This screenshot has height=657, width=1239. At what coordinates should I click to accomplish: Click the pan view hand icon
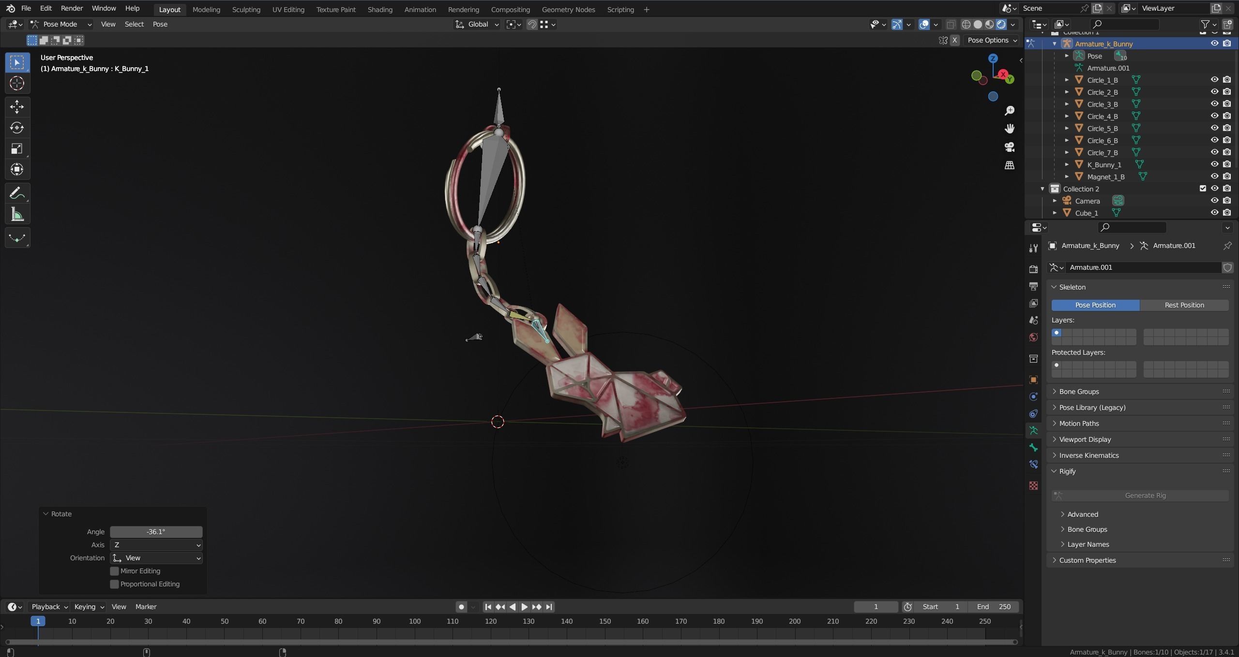(1010, 129)
